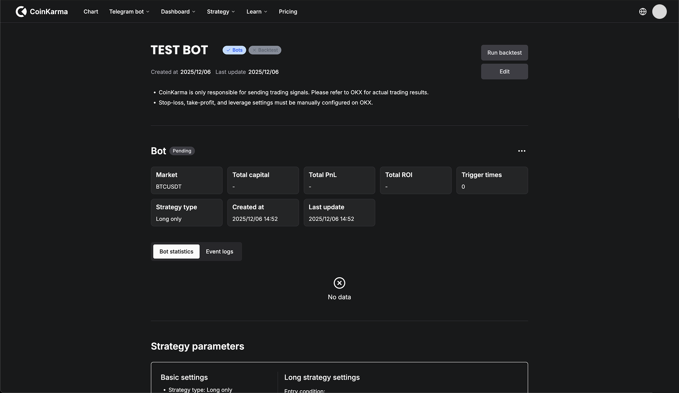Click the Pending status badge
This screenshot has height=393, width=679.
tap(182, 151)
